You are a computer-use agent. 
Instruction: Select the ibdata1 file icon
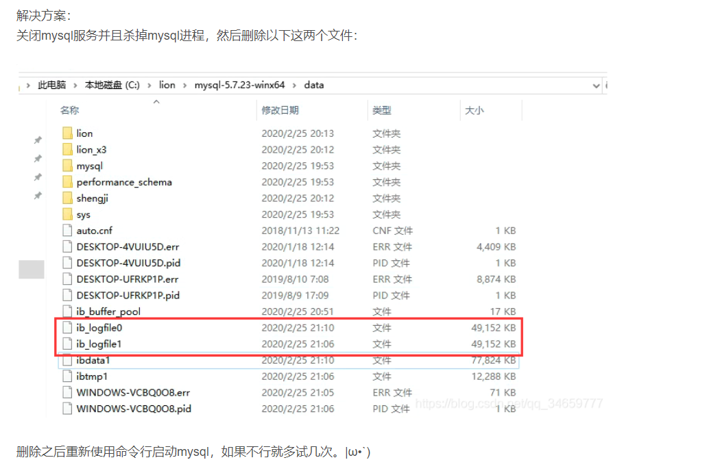point(66,360)
